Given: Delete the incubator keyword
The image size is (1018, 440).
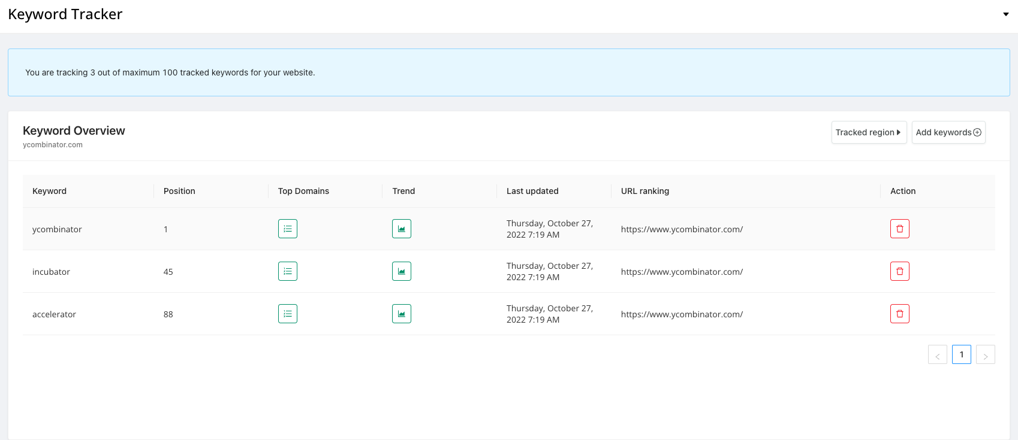Looking at the screenshot, I should pyautogui.click(x=900, y=271).
